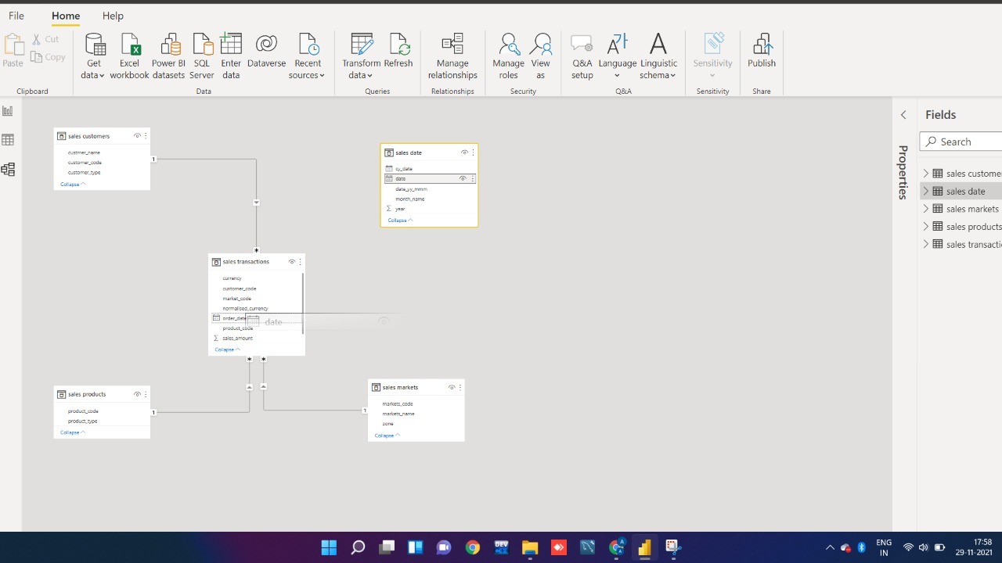
Task: Select the Home ribbon tab
Action: 66,16
